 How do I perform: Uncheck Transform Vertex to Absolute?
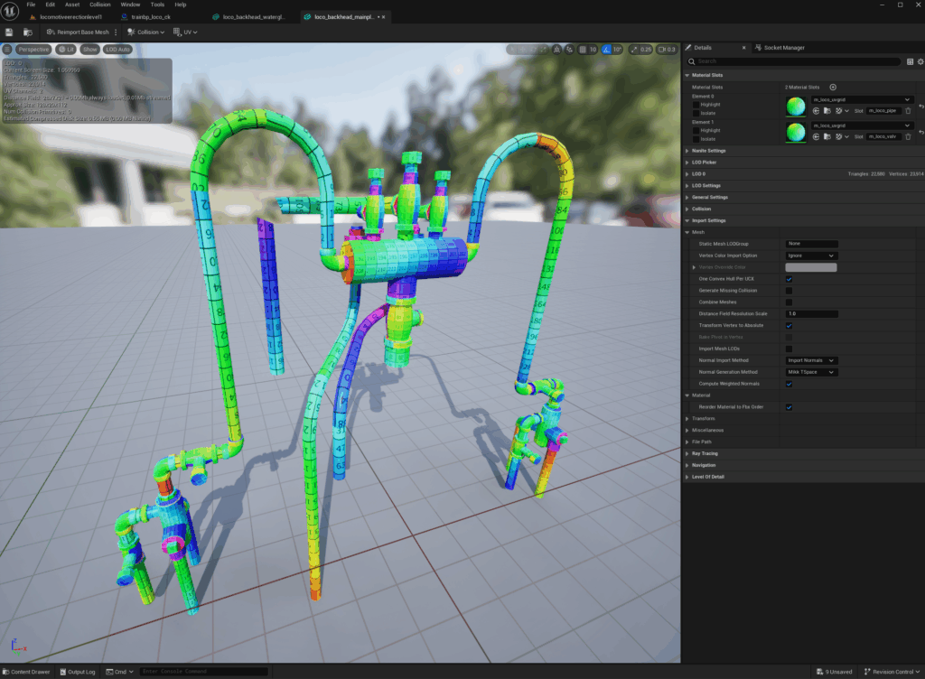pyautogui.click(x=789, y=326)
